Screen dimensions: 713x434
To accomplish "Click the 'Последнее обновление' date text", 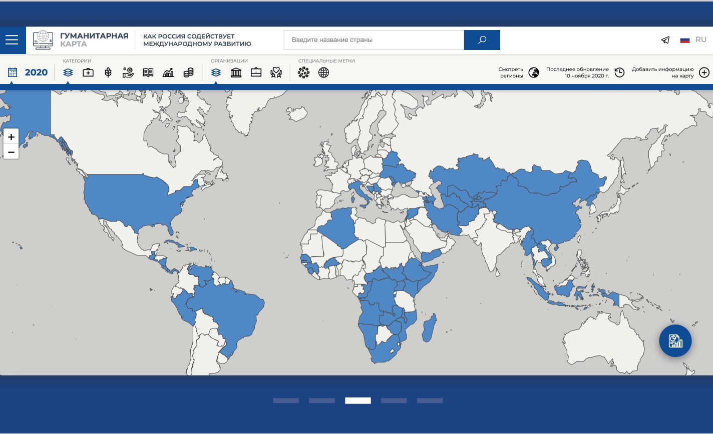I will (577, 72).
